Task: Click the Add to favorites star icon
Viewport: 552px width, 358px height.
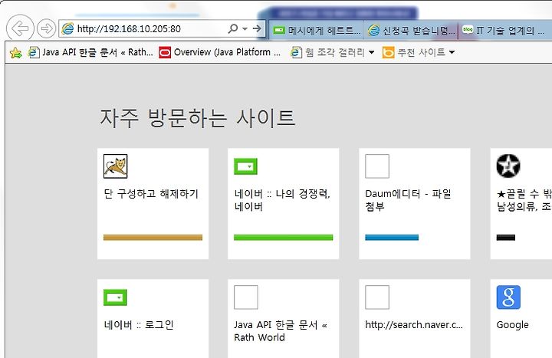Action: [x=15, y=53]
